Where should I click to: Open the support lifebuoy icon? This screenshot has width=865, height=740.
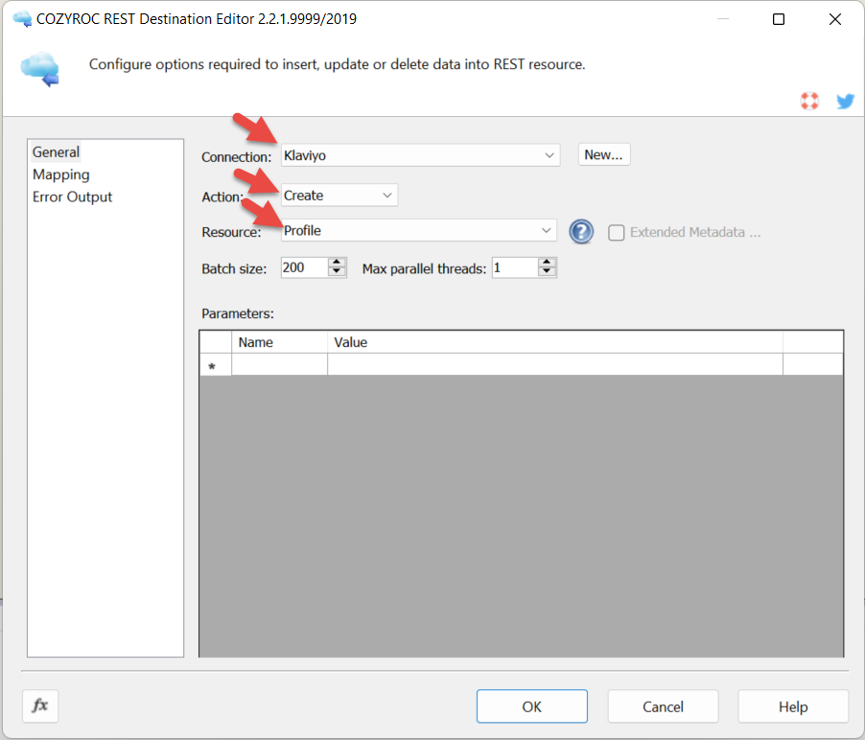pyautogui.click(x=809, y=101)
